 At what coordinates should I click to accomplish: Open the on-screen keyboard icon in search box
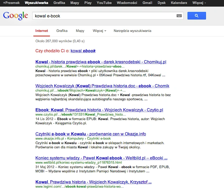(x=179, y=16)
